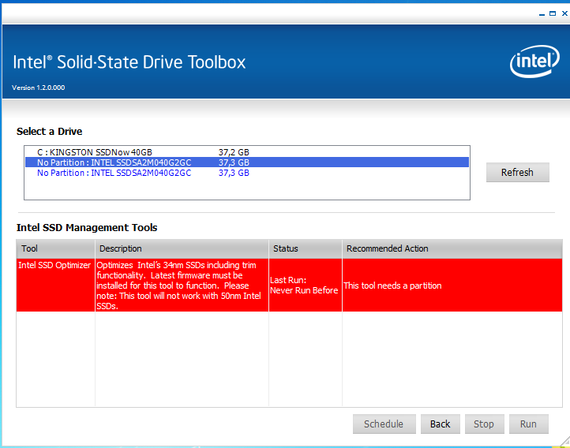The image size is (570, 448).
Task: Click the 37,2 GB size value
Action: coord(234,152)
